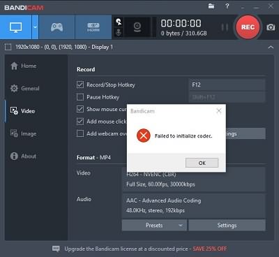The image size is (279, 257).
Task: Toggle Show mouse cursor checkbox
Action: [x=80, y=109]
